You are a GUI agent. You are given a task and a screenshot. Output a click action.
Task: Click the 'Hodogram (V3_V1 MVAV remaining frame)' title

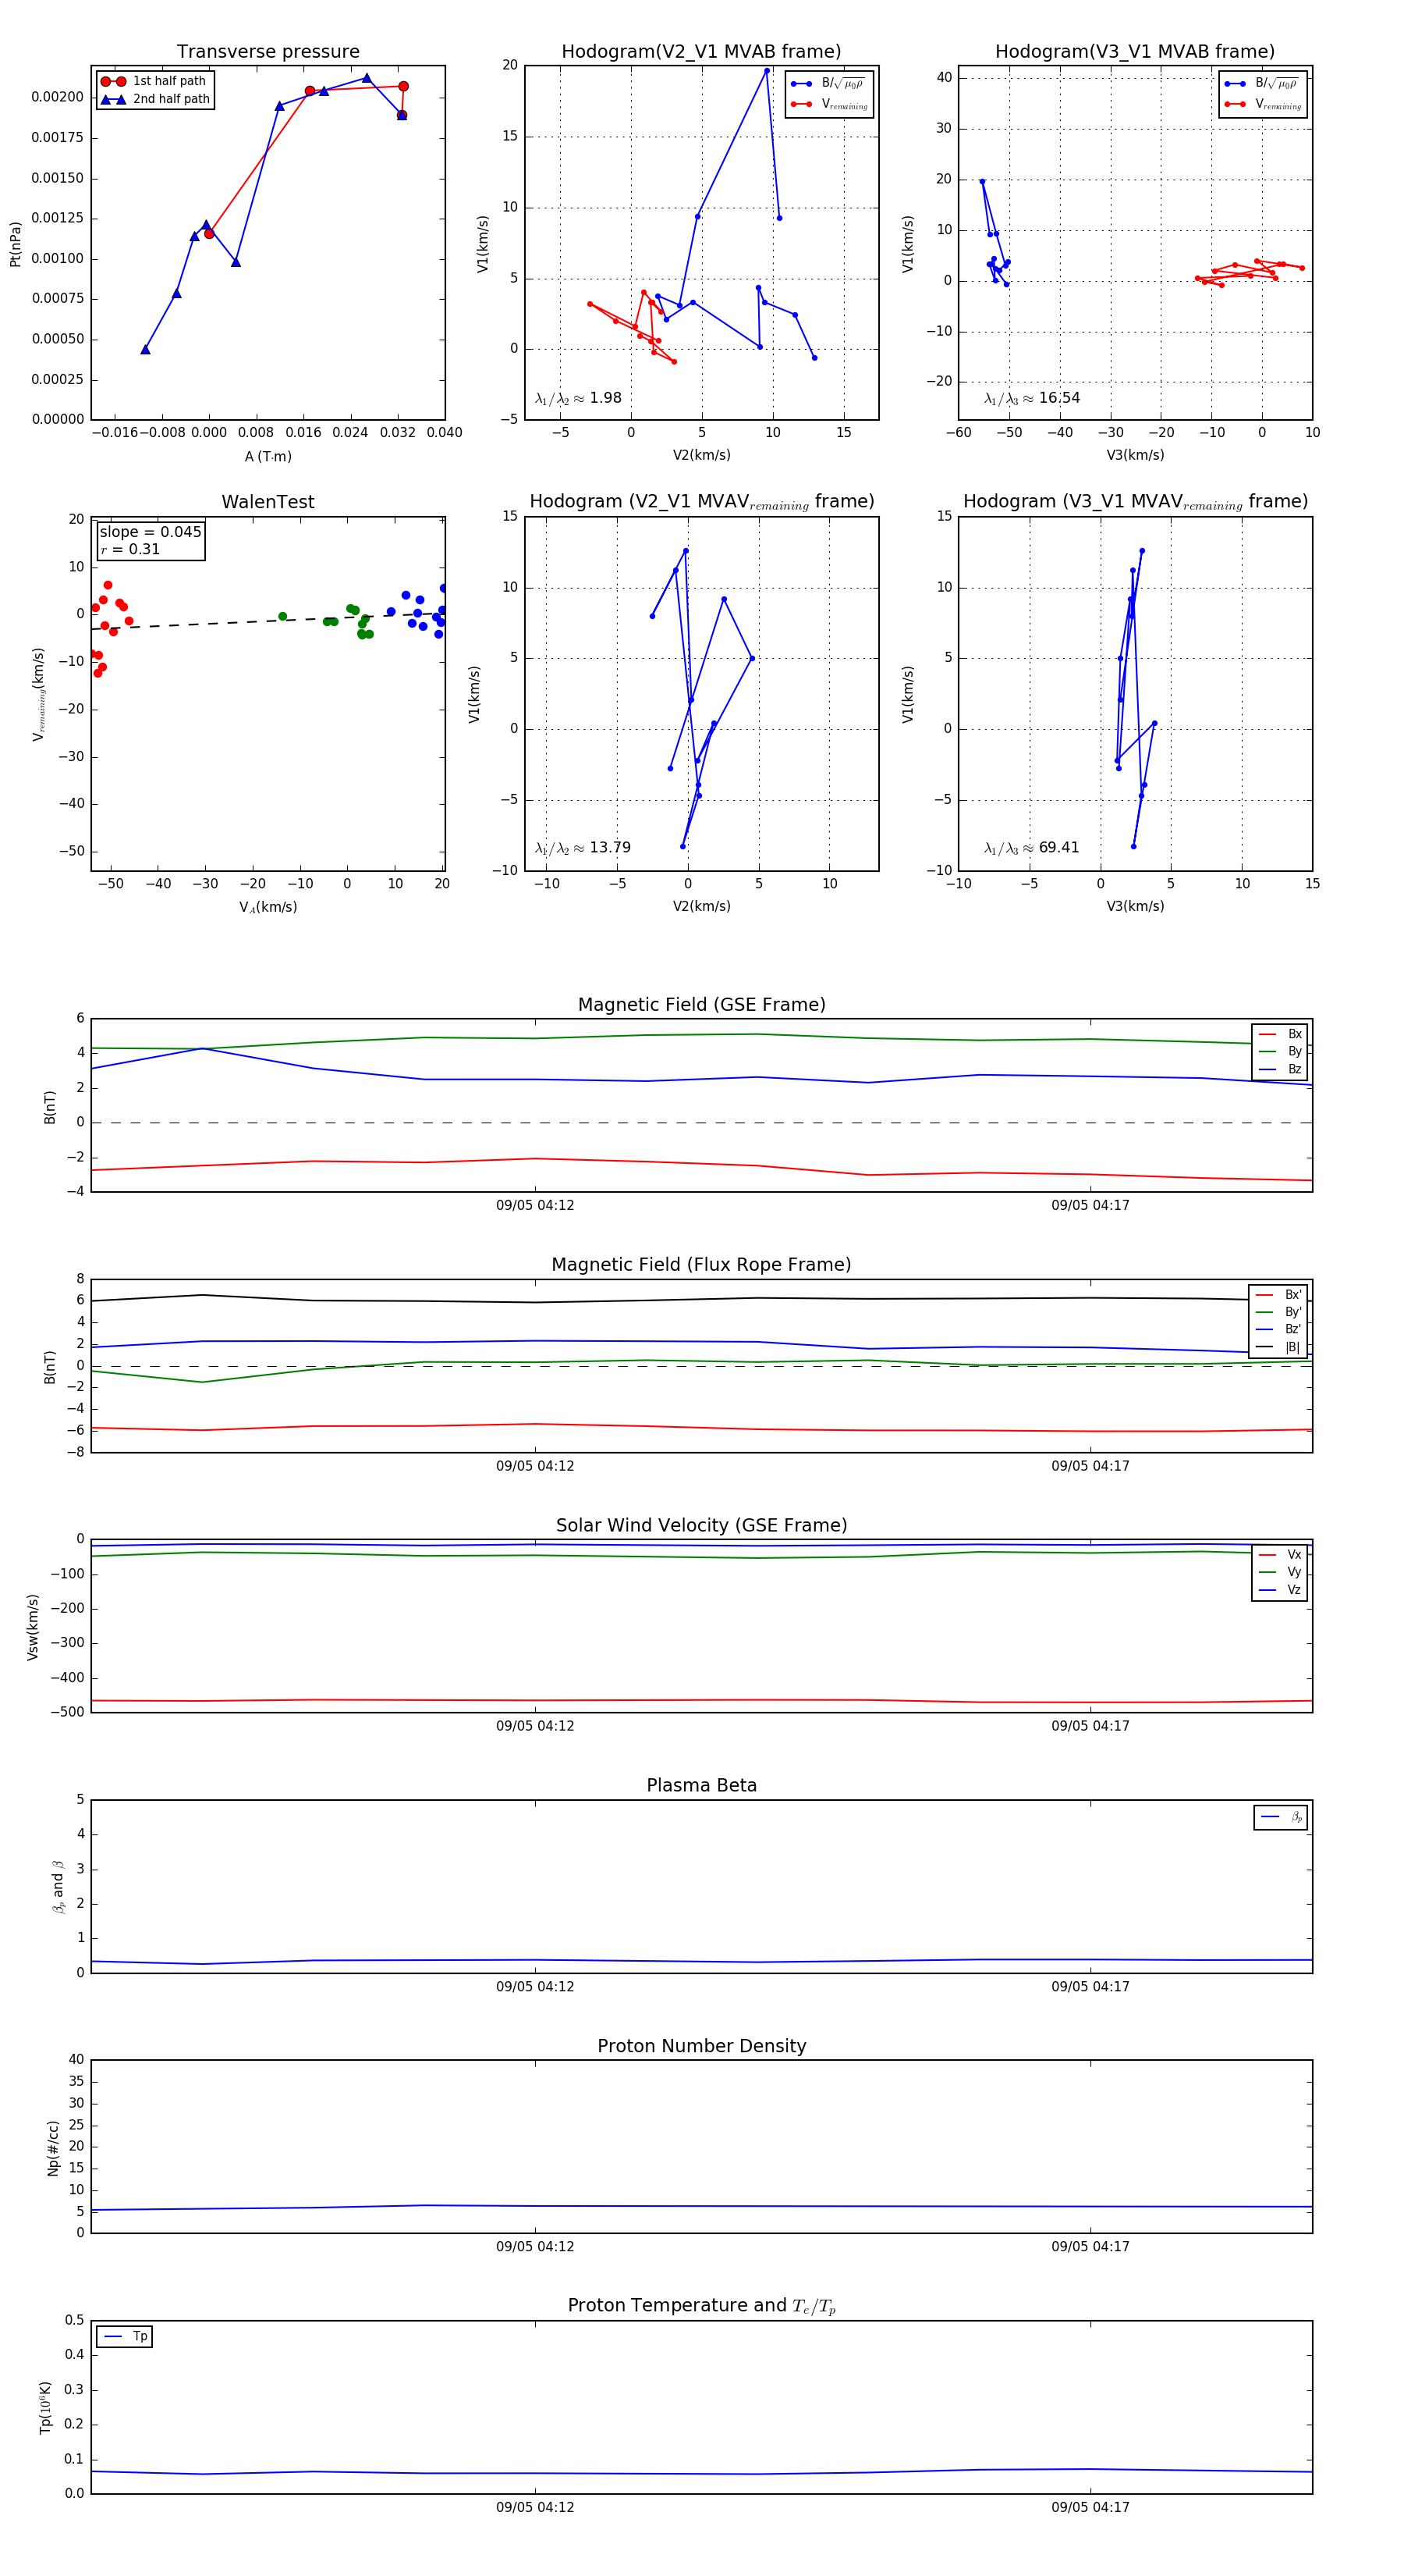tap(1135, 502)
